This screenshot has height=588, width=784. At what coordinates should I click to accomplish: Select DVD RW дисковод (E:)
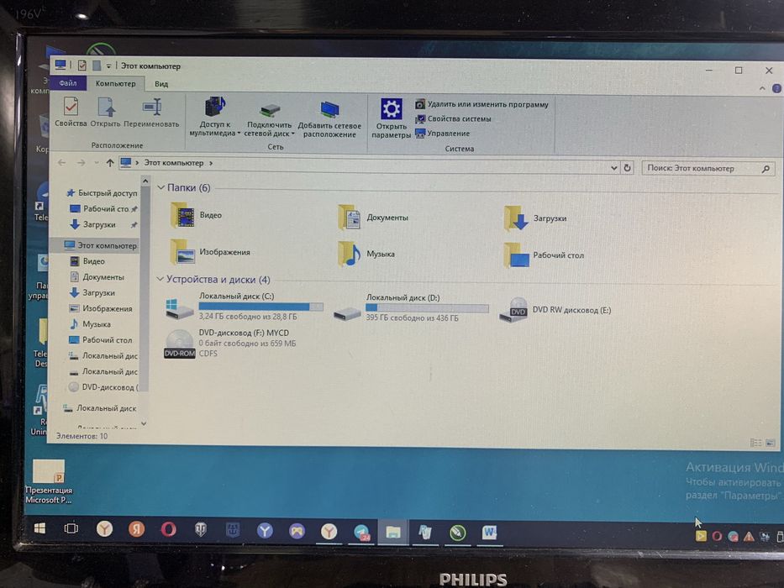click(555, 310)
